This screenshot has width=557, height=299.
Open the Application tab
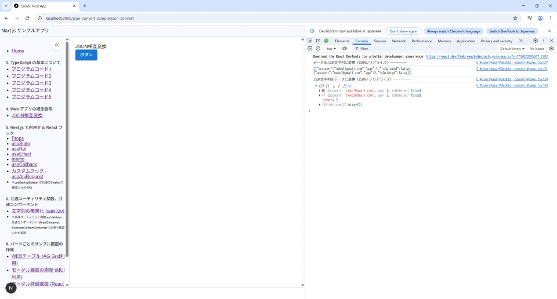466,41
